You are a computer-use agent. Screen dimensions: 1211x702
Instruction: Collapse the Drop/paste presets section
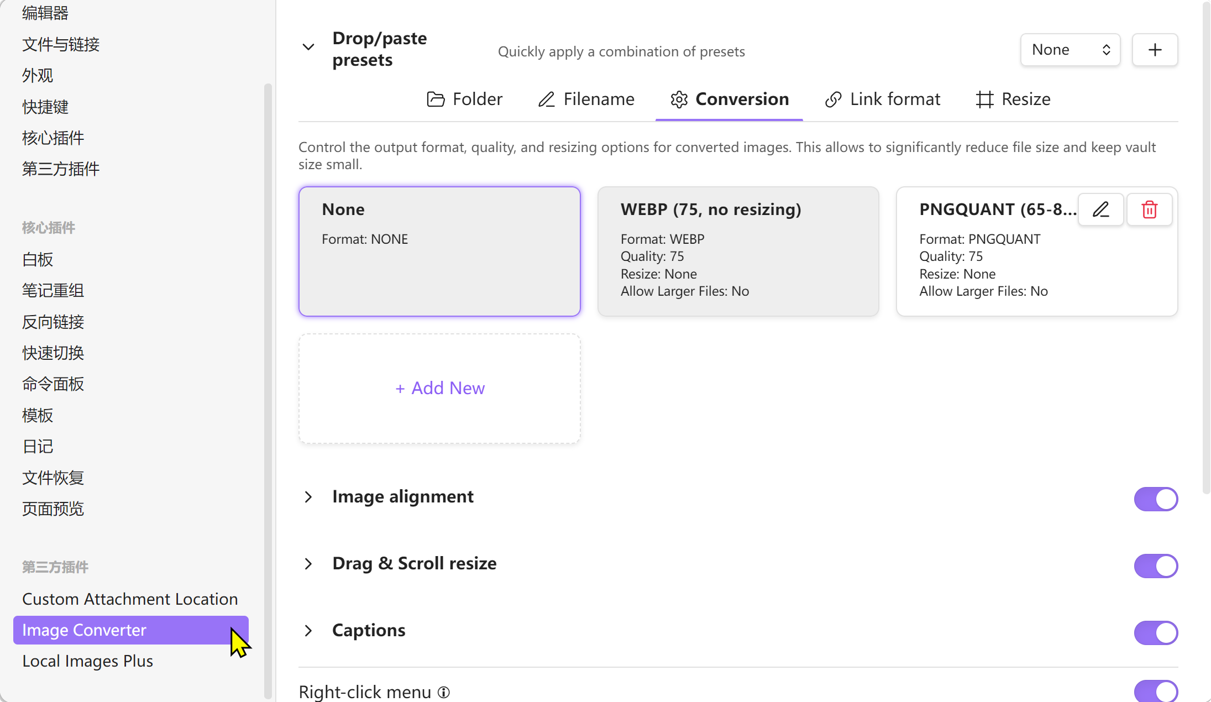(308, 46)
